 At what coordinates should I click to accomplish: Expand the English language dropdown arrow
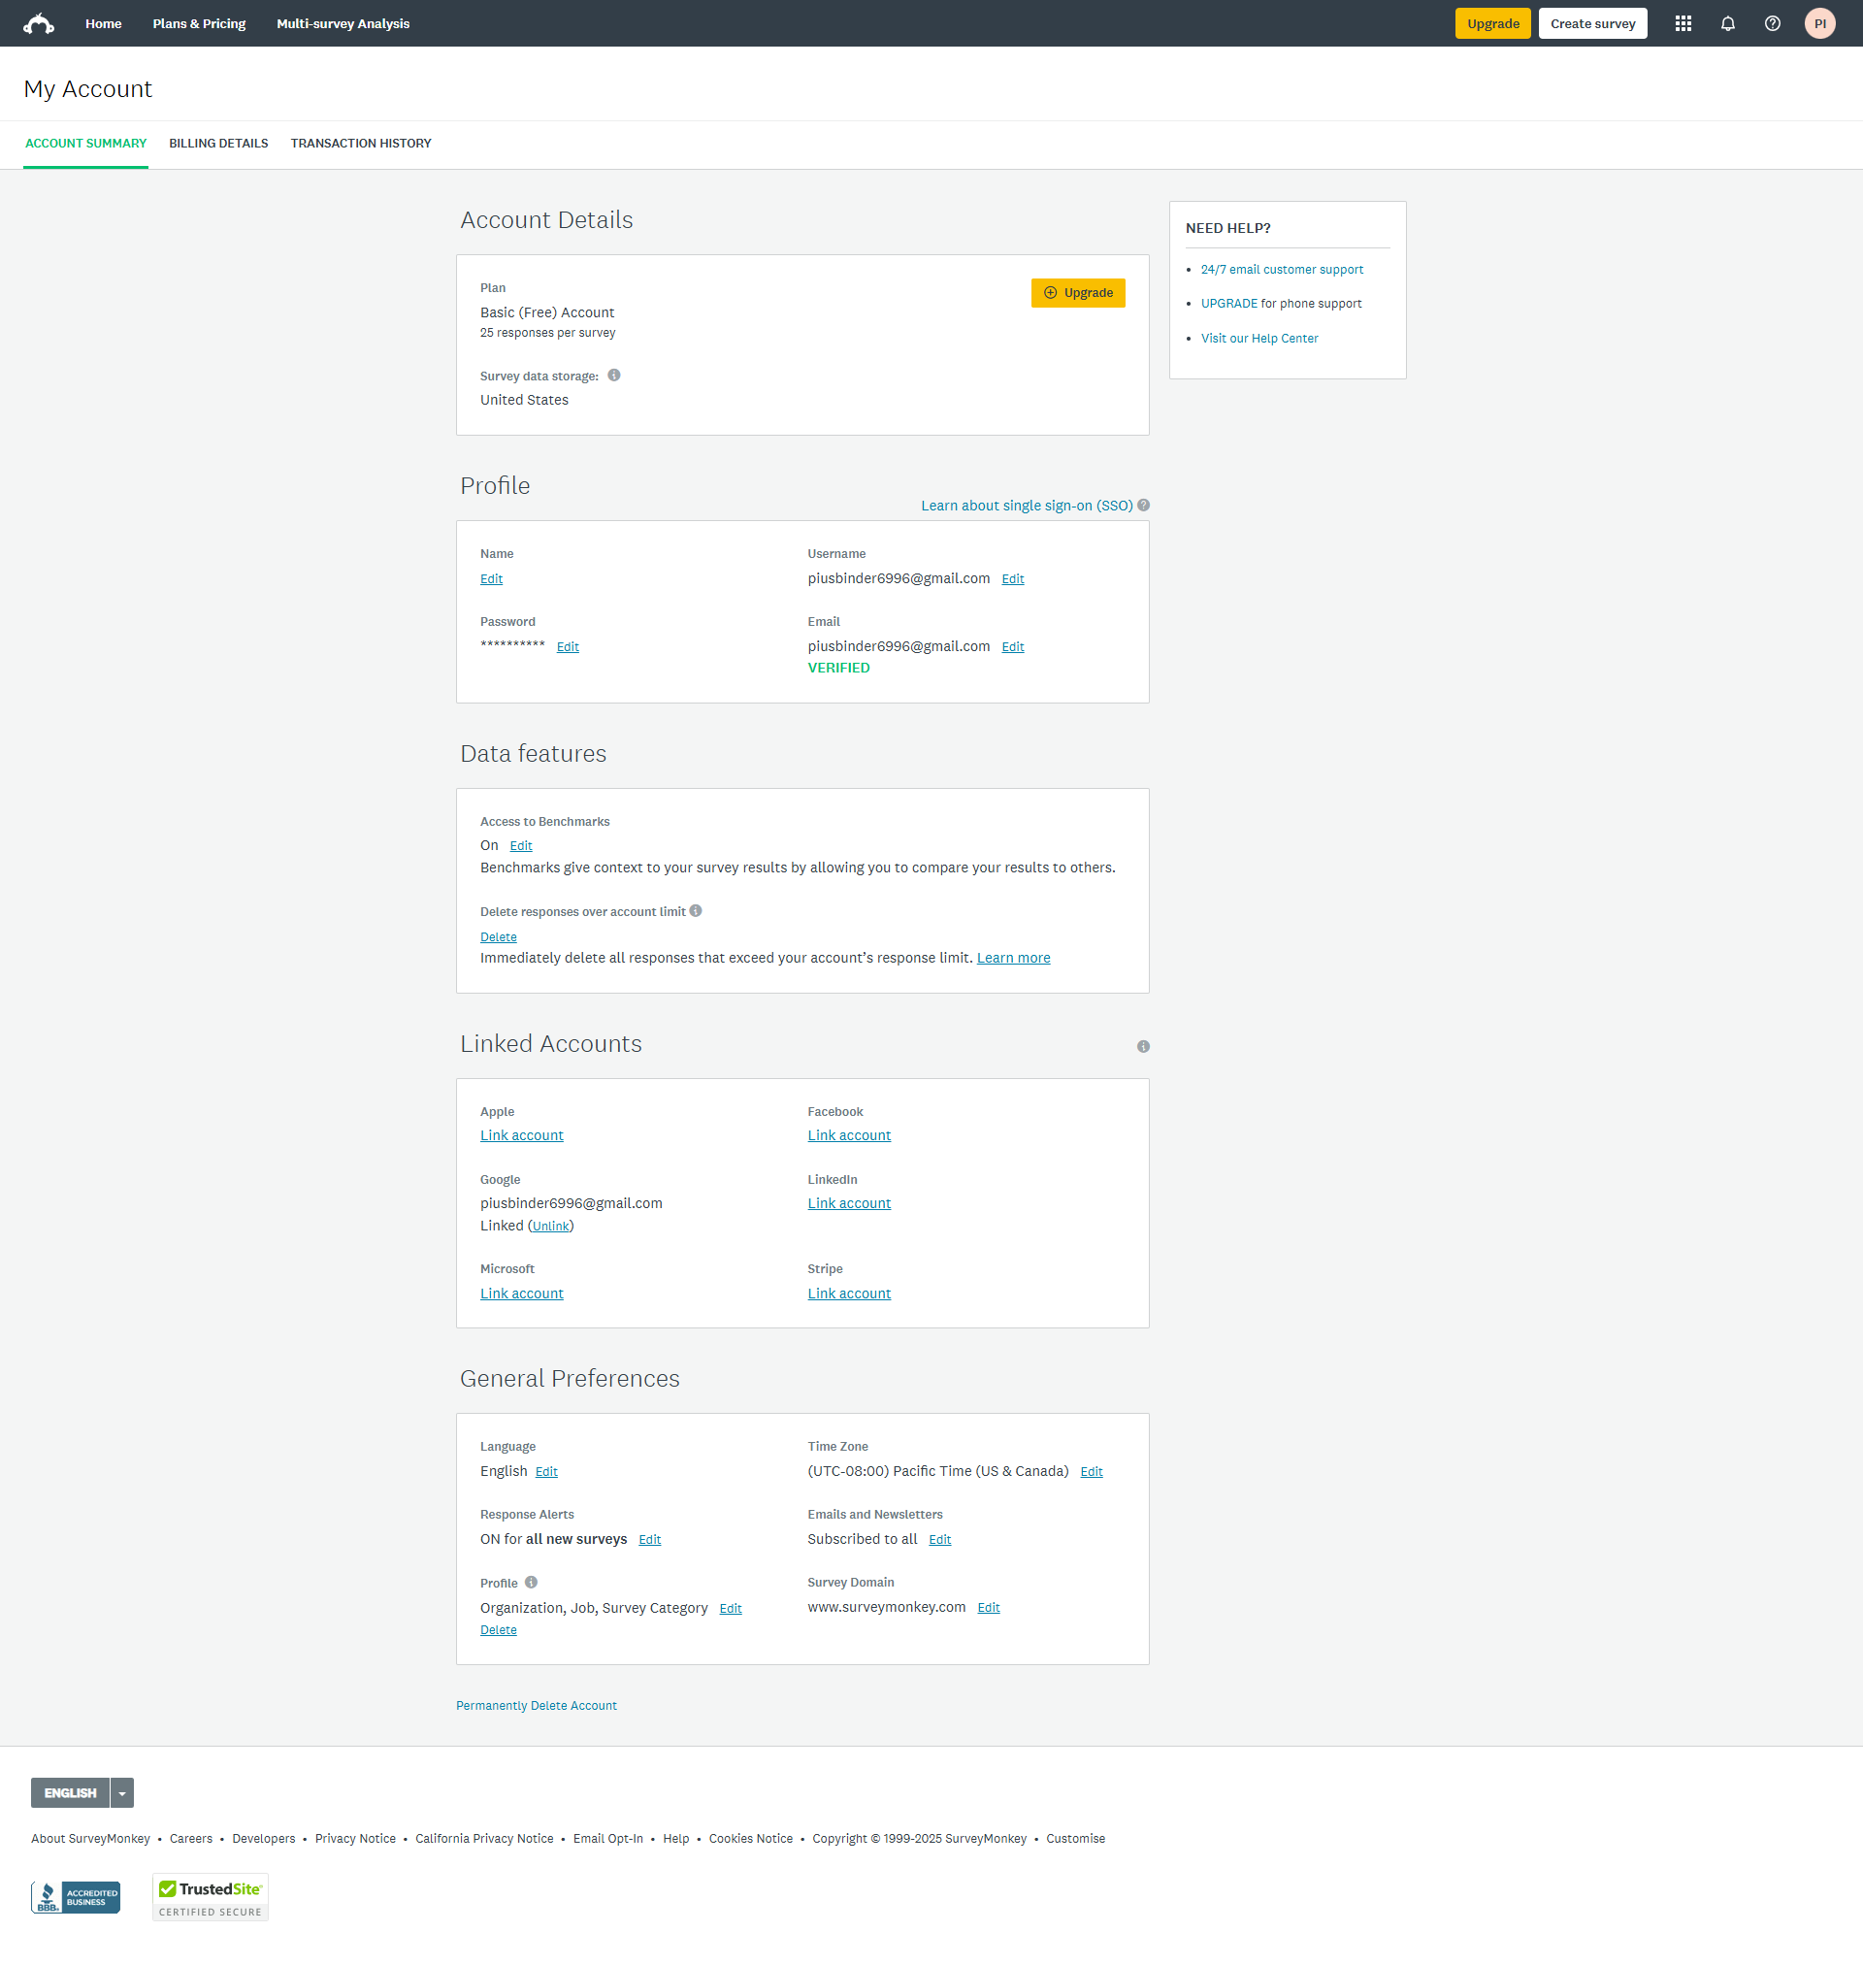122,1793
